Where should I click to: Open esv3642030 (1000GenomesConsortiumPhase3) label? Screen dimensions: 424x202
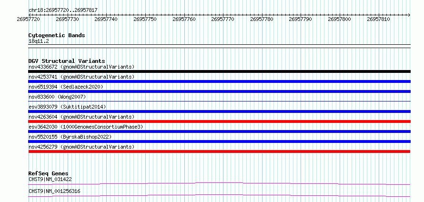point(86,127)
